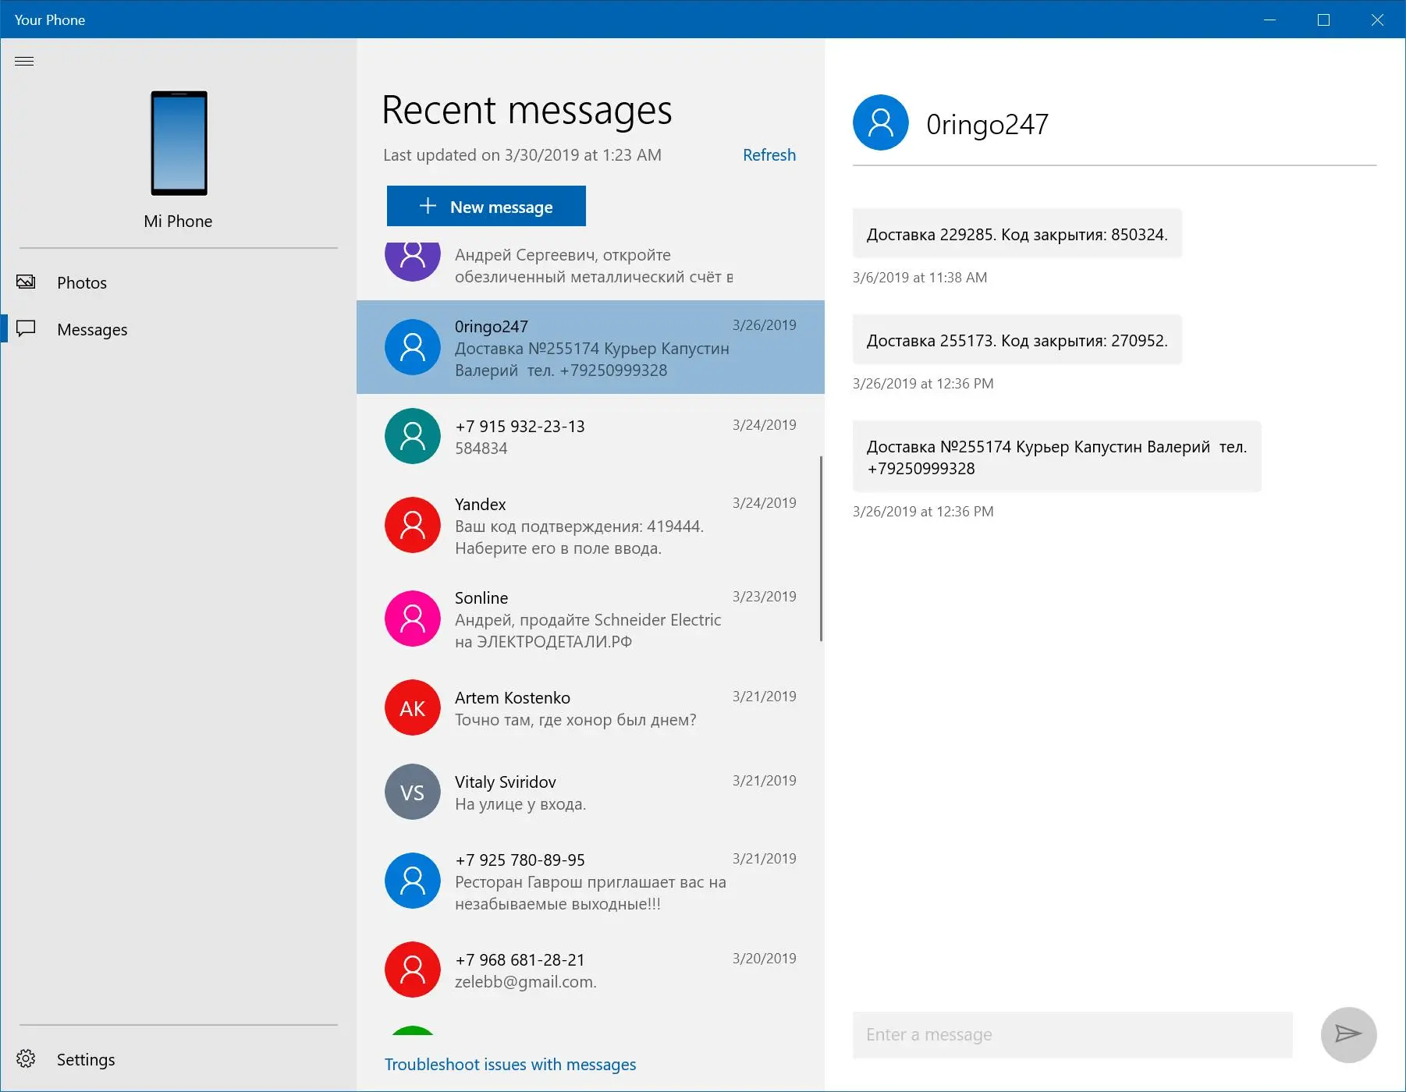1406x1092 pixels.
Task: Click the 0ringo247 avatar in conversation header
Action: [881, 122]
